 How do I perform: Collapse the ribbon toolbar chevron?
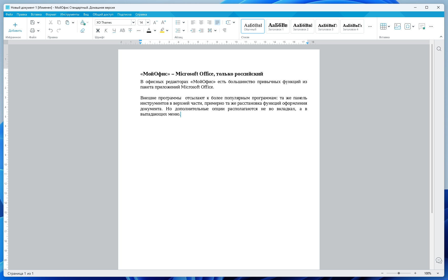tap(441, 37)
